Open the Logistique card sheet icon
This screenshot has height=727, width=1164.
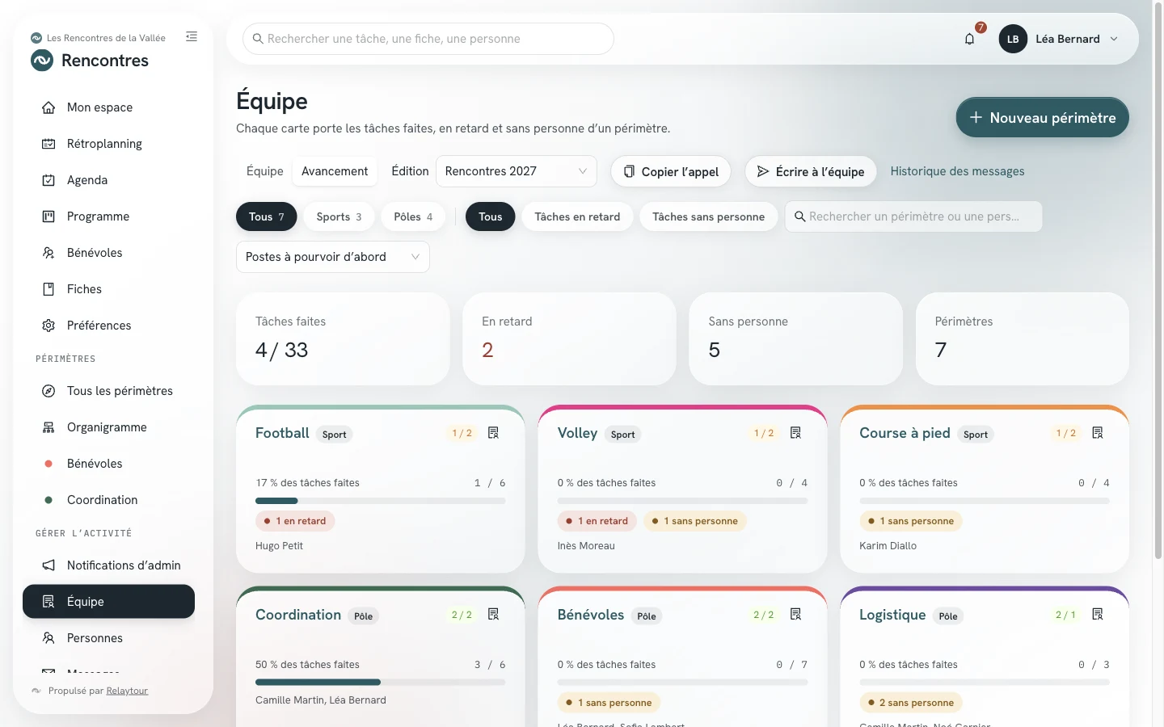[1098, 615]
